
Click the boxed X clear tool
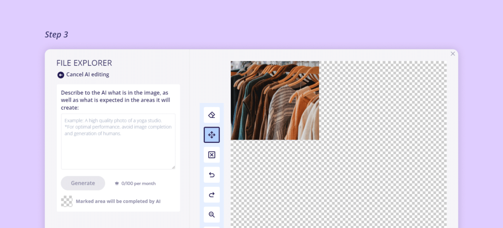(x=212, y=155)
